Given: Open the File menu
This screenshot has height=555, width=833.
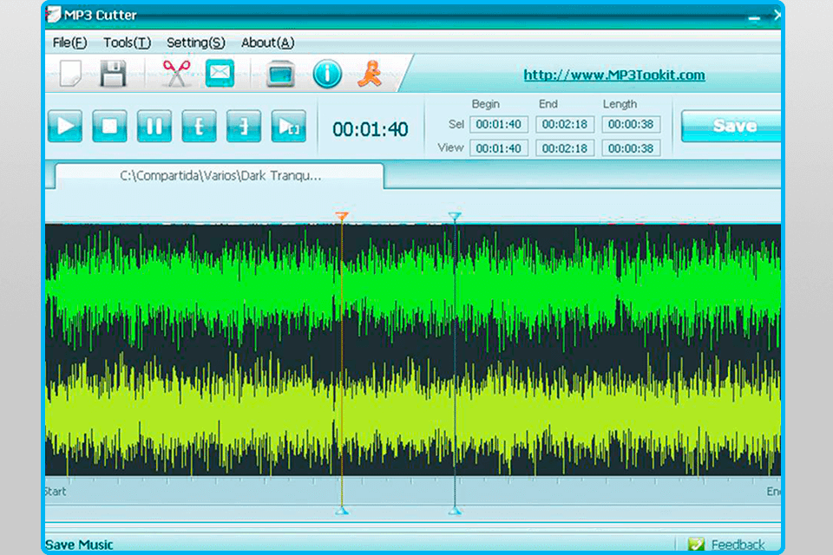Looking at the screenshot, I should coord(69,42).
